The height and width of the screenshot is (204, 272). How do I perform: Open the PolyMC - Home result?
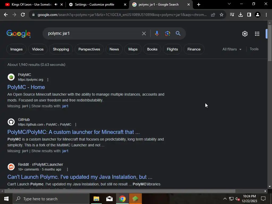[x=26, y=87]
